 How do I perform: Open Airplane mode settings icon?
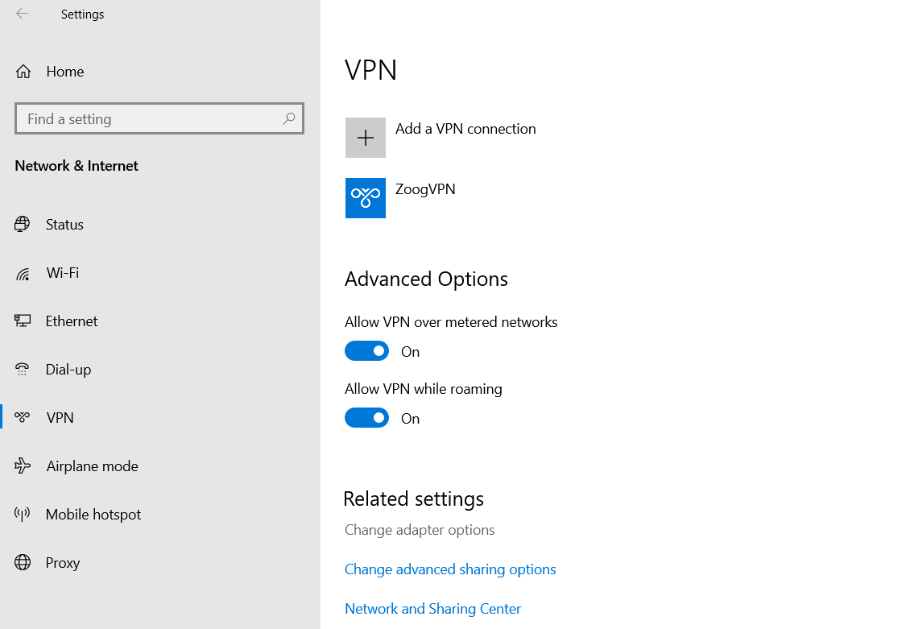(x=23, y=466)
